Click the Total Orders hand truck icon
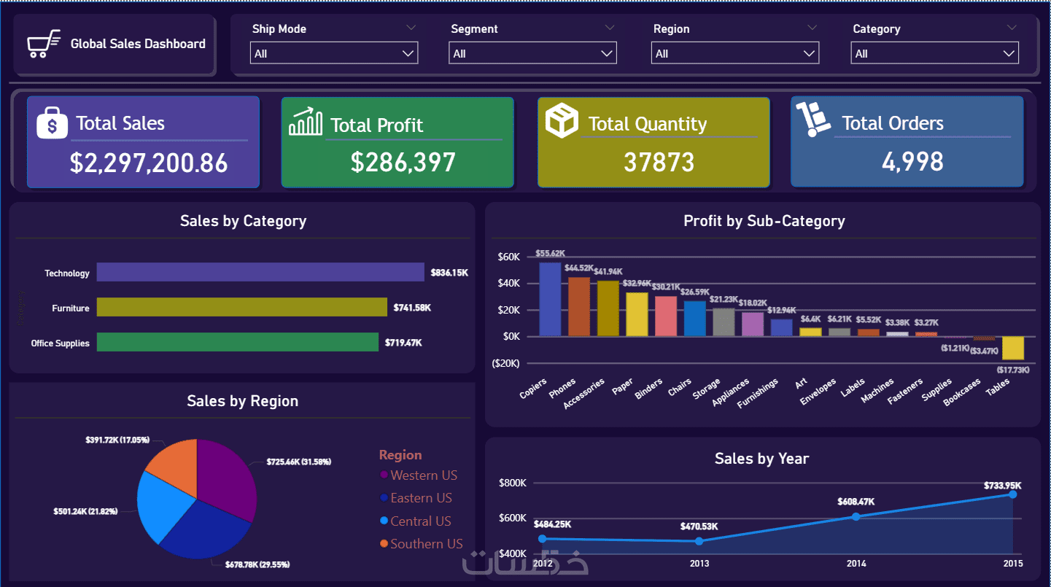The image size is (1051, 587). 813,120
